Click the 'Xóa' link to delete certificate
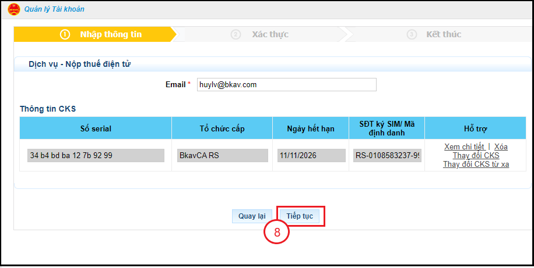534x268 pixels. click(501, 146)
